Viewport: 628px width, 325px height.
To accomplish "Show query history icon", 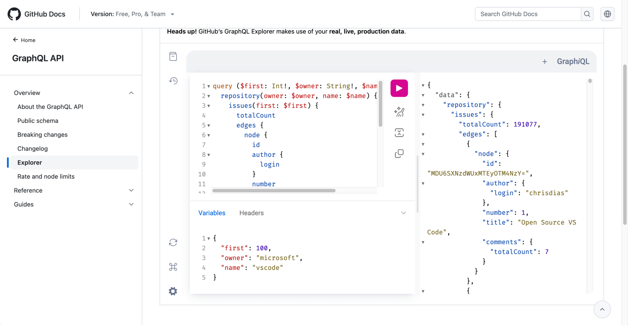I will [x=173, y=81].
